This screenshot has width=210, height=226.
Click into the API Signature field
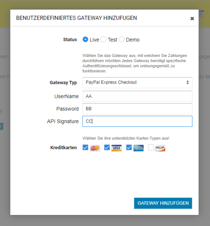[x=137, y=121]
